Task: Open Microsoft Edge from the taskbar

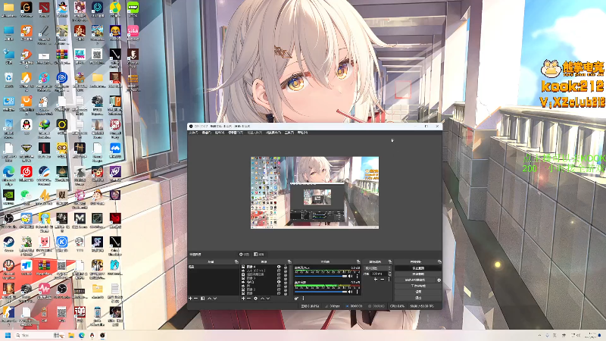Action: pyautogui.click(x=82, y=335)
